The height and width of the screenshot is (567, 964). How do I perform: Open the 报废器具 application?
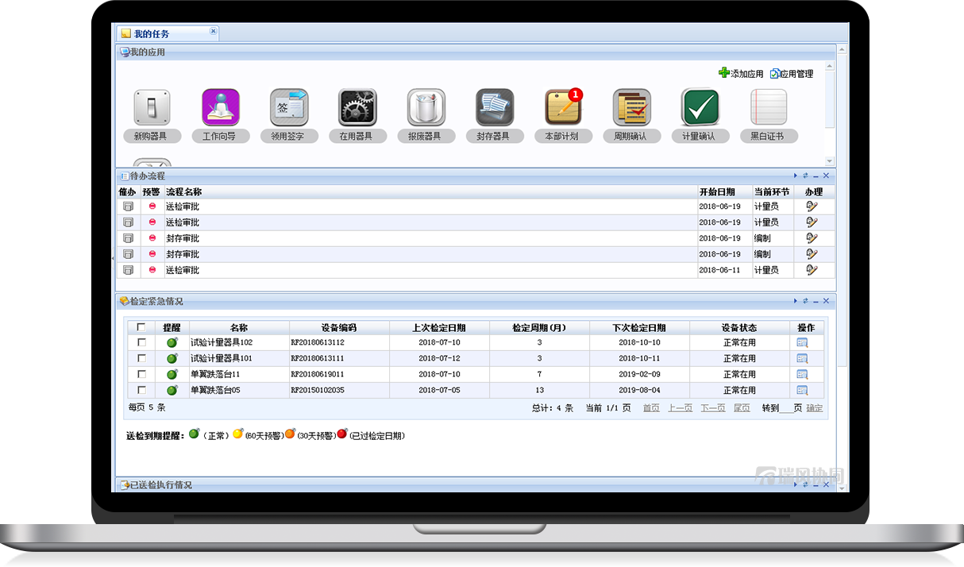(x=426, y=107)
